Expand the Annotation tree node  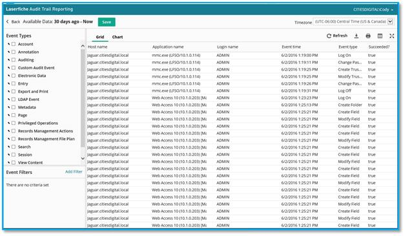tap(8, 52)
